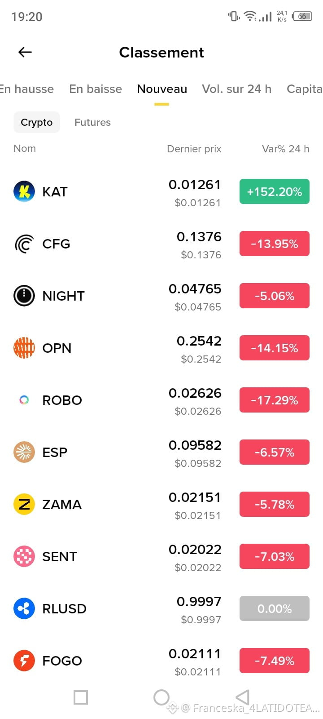Tap the SENT coin logo
323x719 pixels.
(x=24, y=556)
